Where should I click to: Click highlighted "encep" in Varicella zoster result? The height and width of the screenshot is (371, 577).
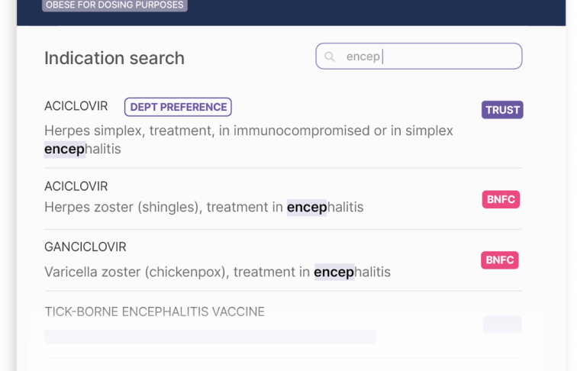334,272
